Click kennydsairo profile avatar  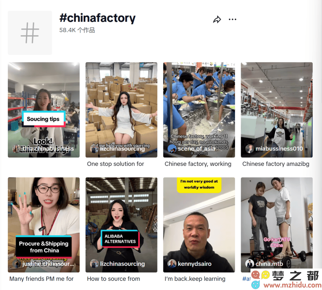coord(172,264)
